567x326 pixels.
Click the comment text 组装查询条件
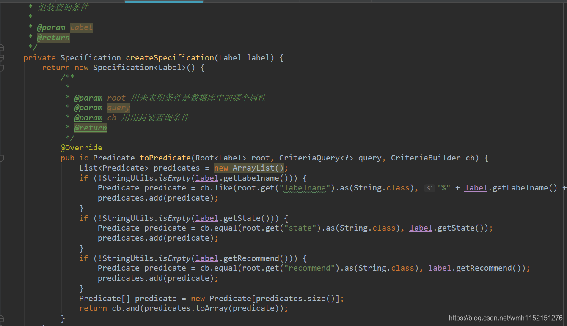click(x=63, y=7)
